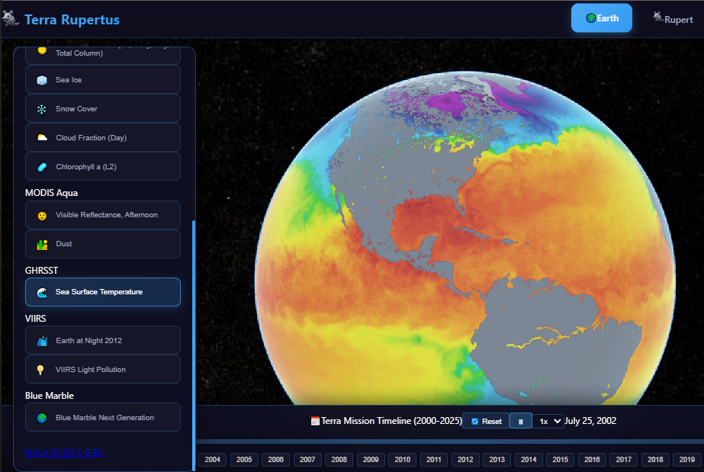Pick year 2019 on timeline

(687, 460)
